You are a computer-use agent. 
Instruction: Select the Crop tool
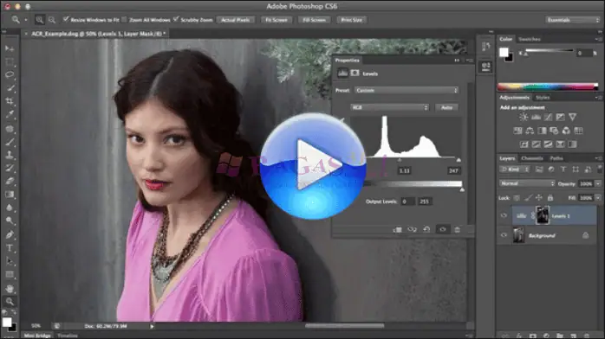10,101
